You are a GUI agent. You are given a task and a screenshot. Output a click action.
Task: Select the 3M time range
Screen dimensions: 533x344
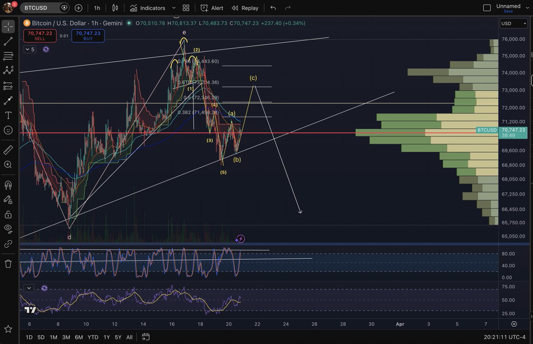66,337
